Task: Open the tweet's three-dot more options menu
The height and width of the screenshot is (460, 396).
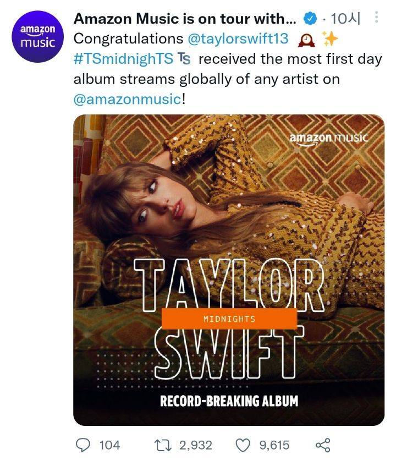Action: pyautogui.click(x=376, y=18)
